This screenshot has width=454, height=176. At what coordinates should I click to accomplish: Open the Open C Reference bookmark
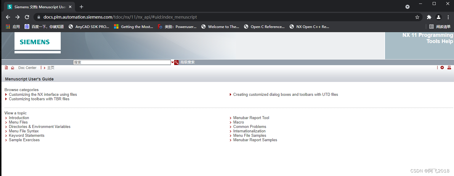coord(264,27)
